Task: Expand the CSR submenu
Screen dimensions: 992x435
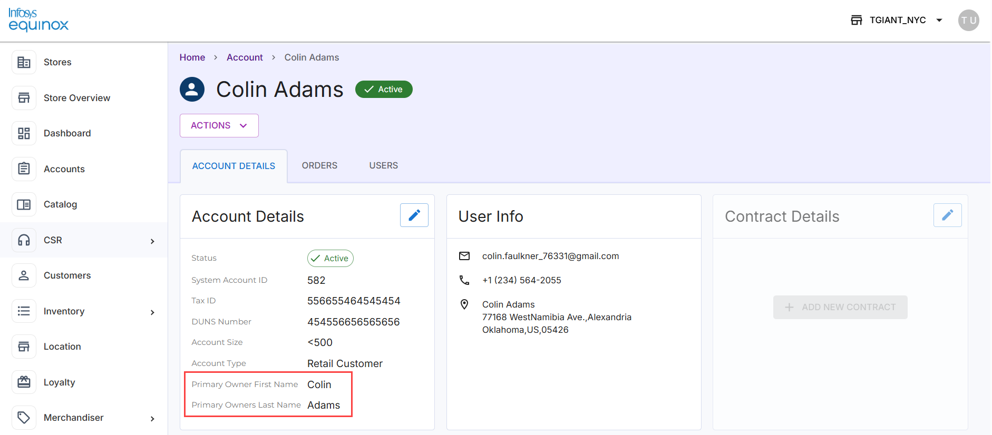Action: tap(152, 241)
